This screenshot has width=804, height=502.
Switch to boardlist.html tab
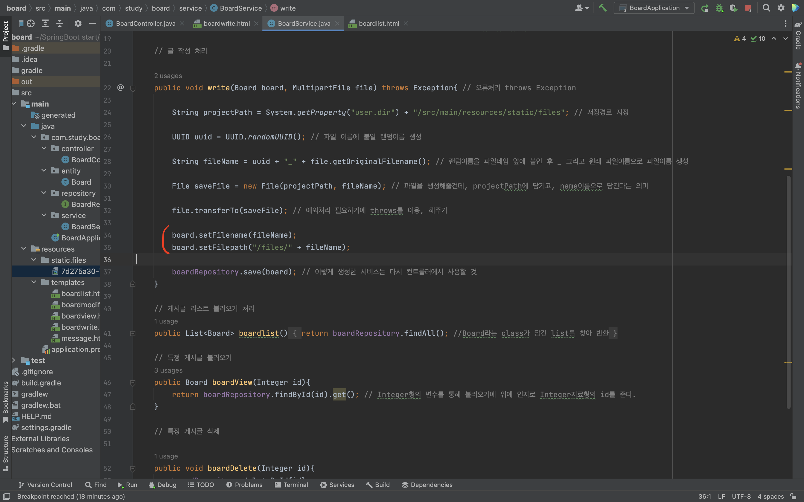tap(379, 24)
